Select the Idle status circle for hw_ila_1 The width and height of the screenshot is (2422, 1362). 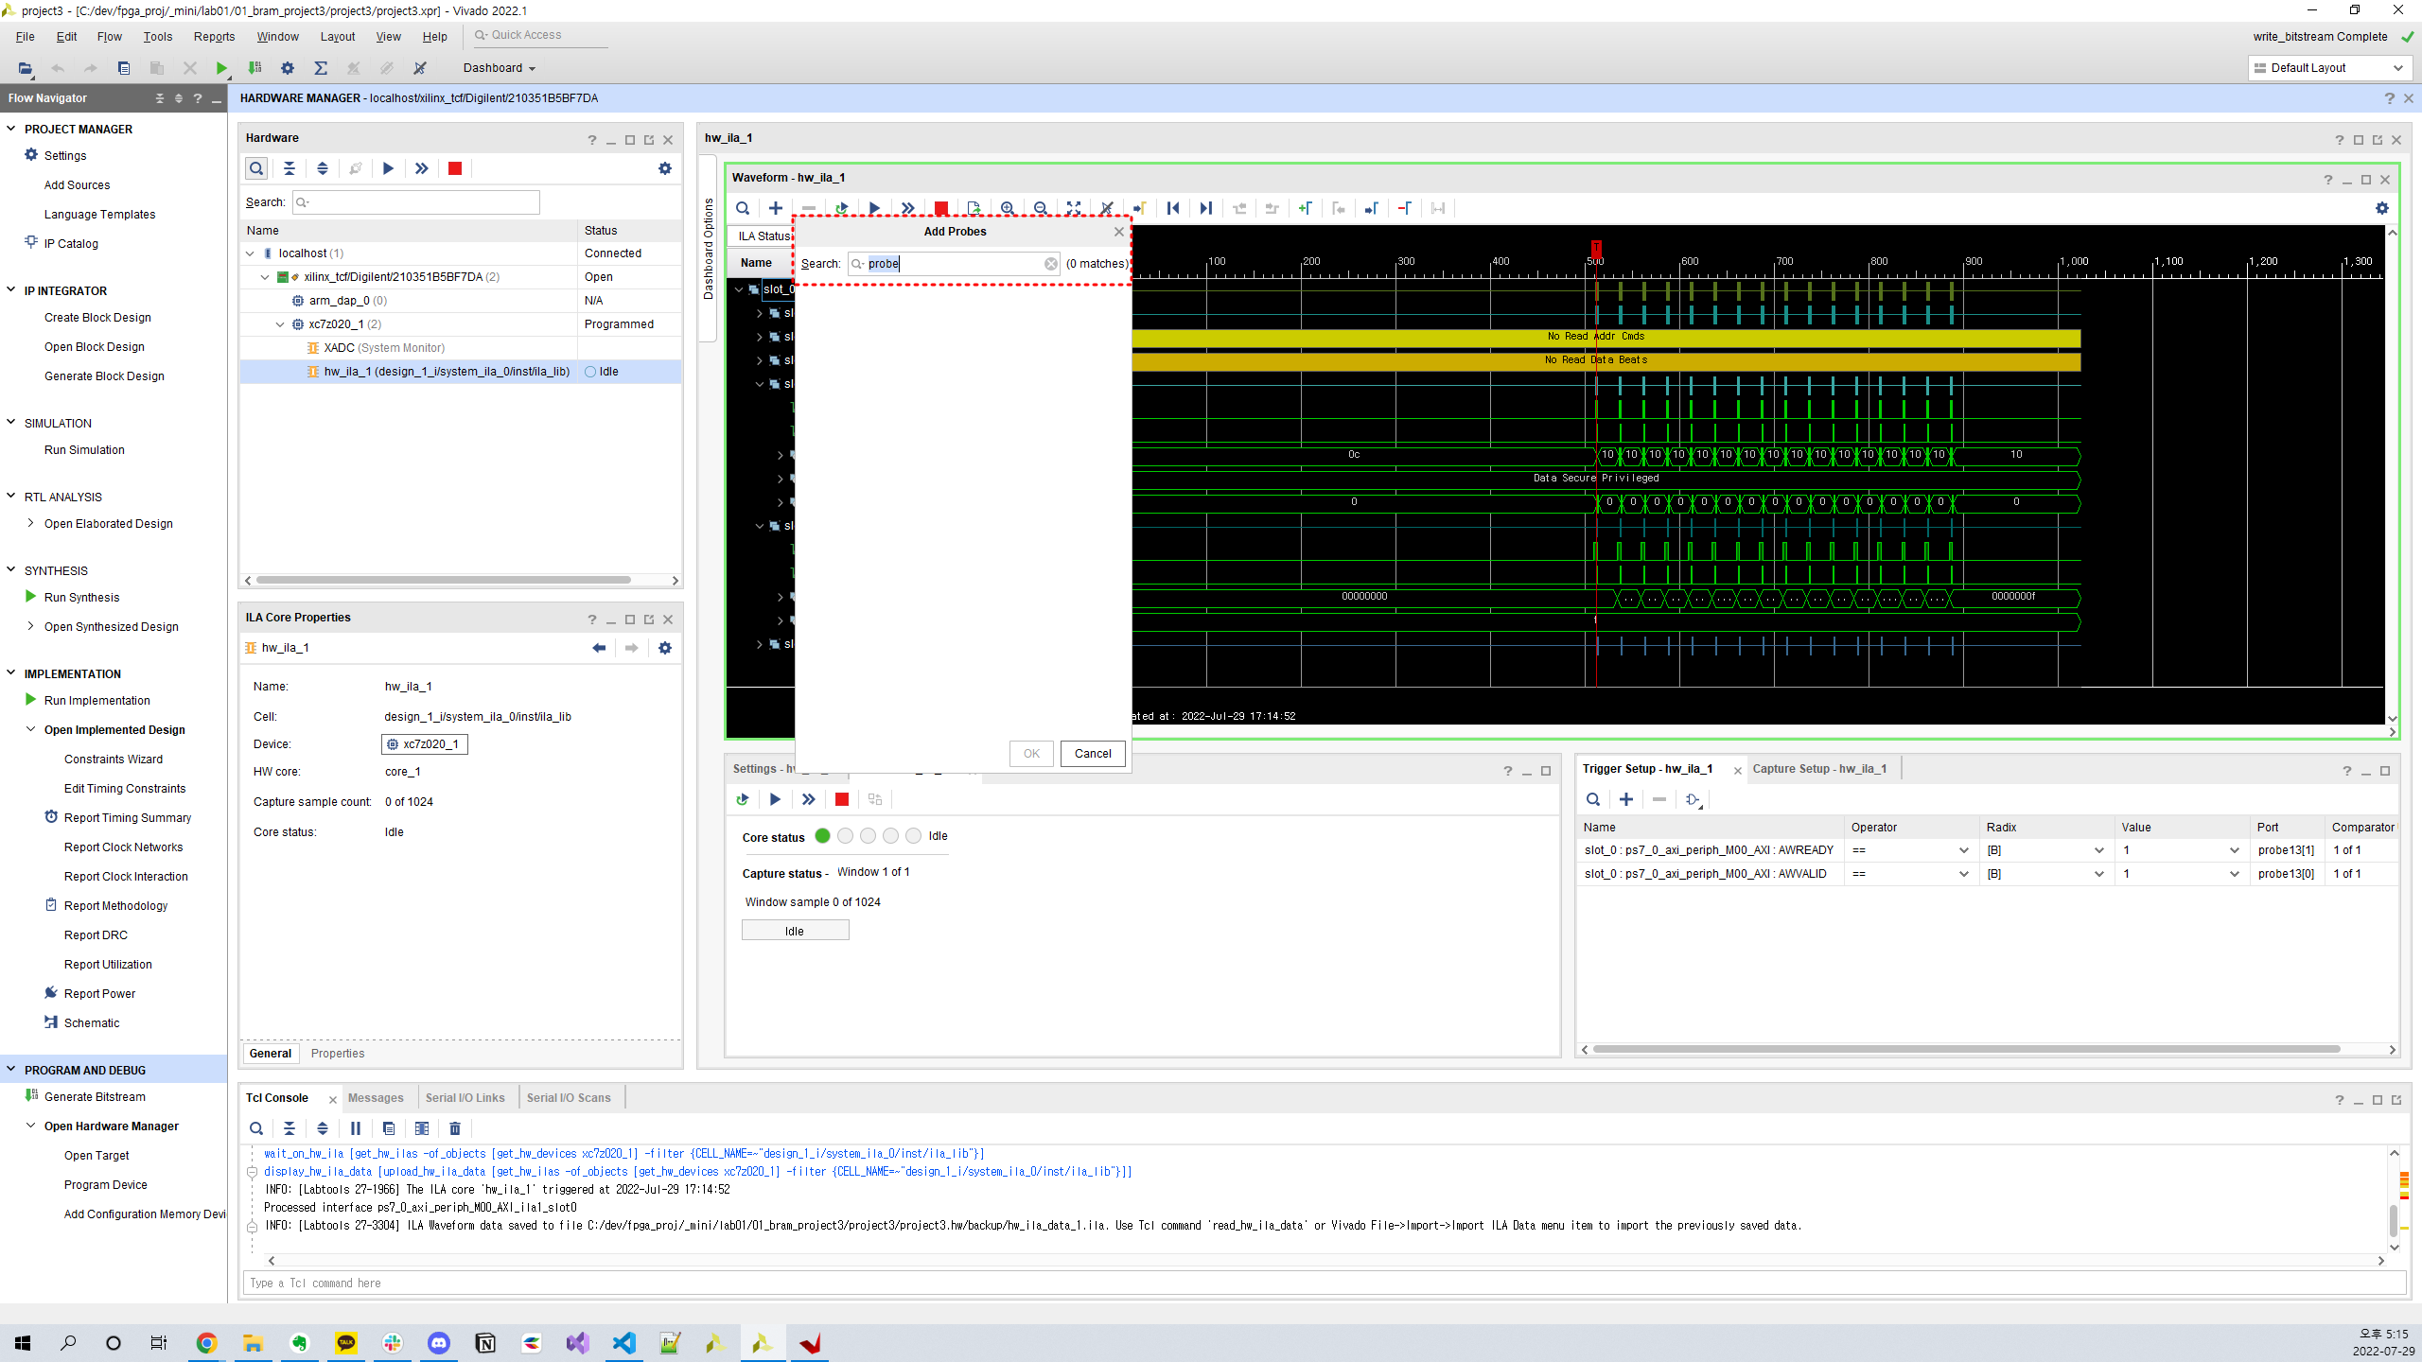(x=590, y=372)
